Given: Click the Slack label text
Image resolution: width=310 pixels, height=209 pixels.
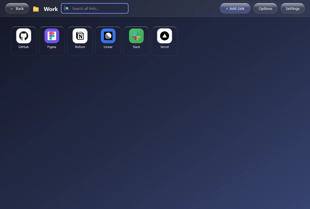Looking at the screenshot, I should pyautogui.click(x=136, y=47).
